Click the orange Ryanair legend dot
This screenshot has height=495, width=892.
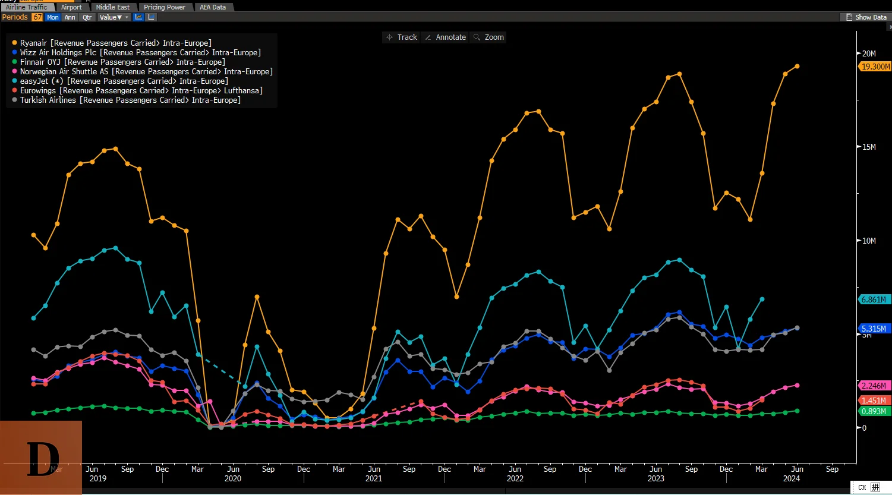[x=14, y=43]
